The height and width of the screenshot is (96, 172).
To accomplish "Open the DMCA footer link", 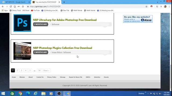I will point(88,77).
